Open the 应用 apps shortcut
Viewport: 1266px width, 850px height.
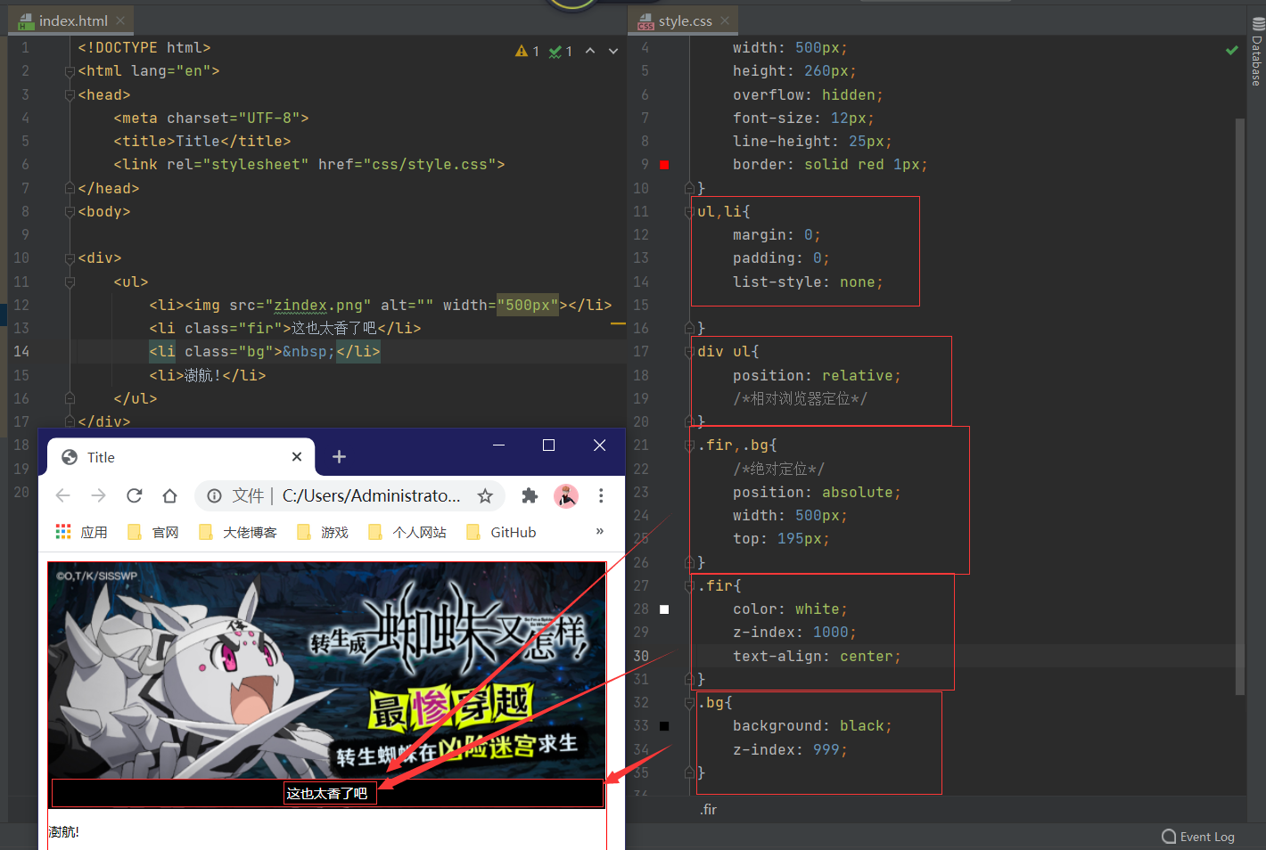coord(81,532)
